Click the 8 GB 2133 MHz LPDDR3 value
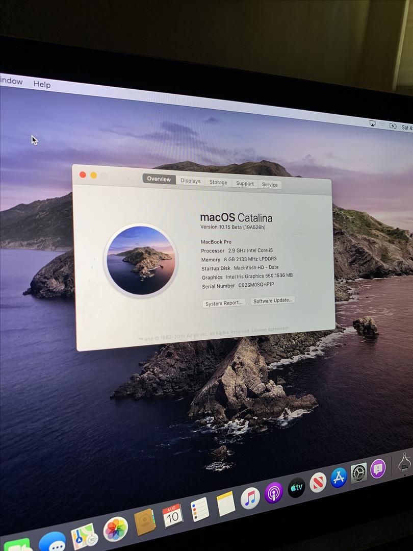Screen dimensions: 413x551 click(250, 259)
